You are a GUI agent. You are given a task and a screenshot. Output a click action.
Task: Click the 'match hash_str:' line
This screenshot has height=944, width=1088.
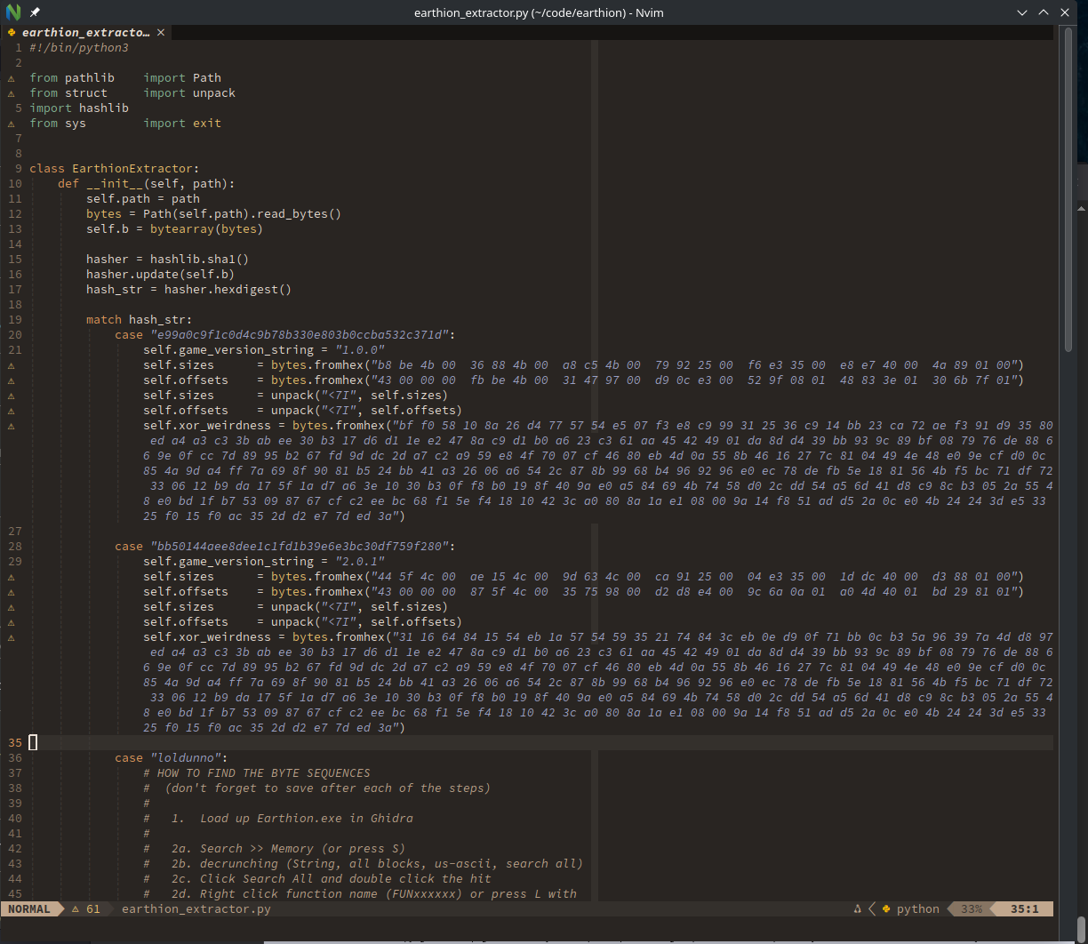[x=140, y=320]
